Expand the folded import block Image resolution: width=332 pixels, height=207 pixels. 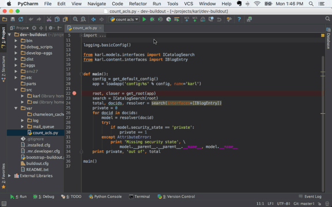point(81,36)
